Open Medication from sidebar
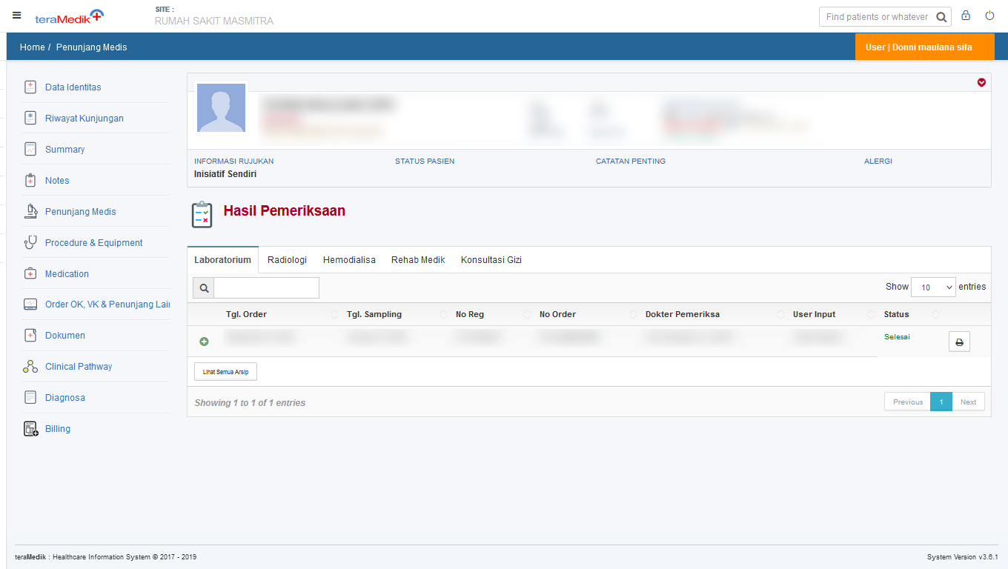The height and width of the screenshot is (569, 1008). click(67, 274)
